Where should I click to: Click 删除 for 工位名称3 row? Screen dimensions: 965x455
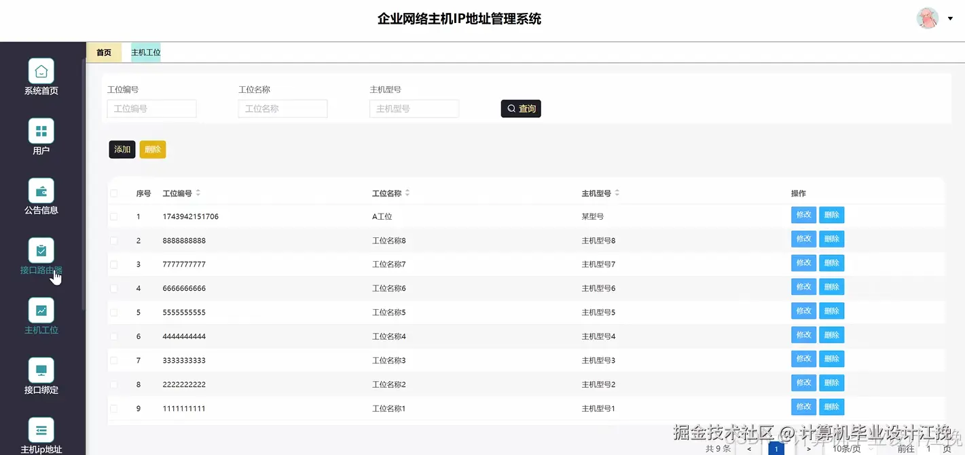[x=832, y=359]
